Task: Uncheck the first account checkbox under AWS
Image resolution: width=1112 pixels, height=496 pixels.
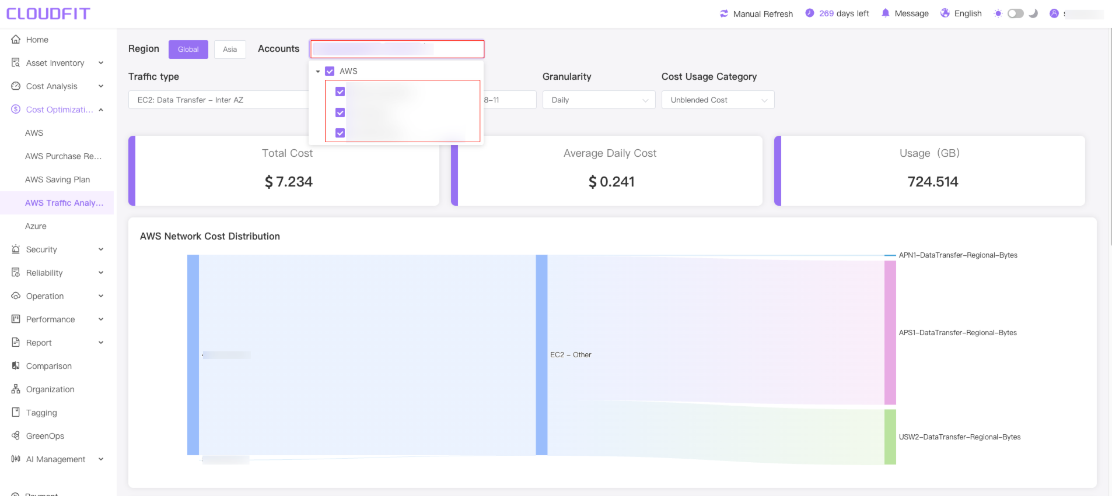Action: tap(340, 92)
